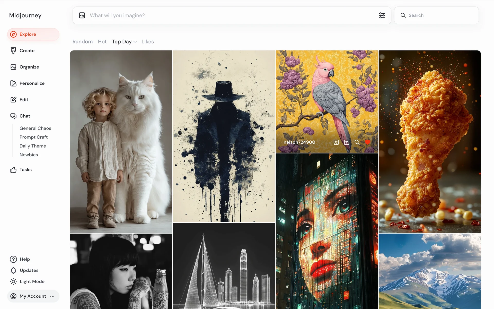Expand the Top Day dropdown chevron
The width and height of the screenshot is (494, 309).
[135, 42]
